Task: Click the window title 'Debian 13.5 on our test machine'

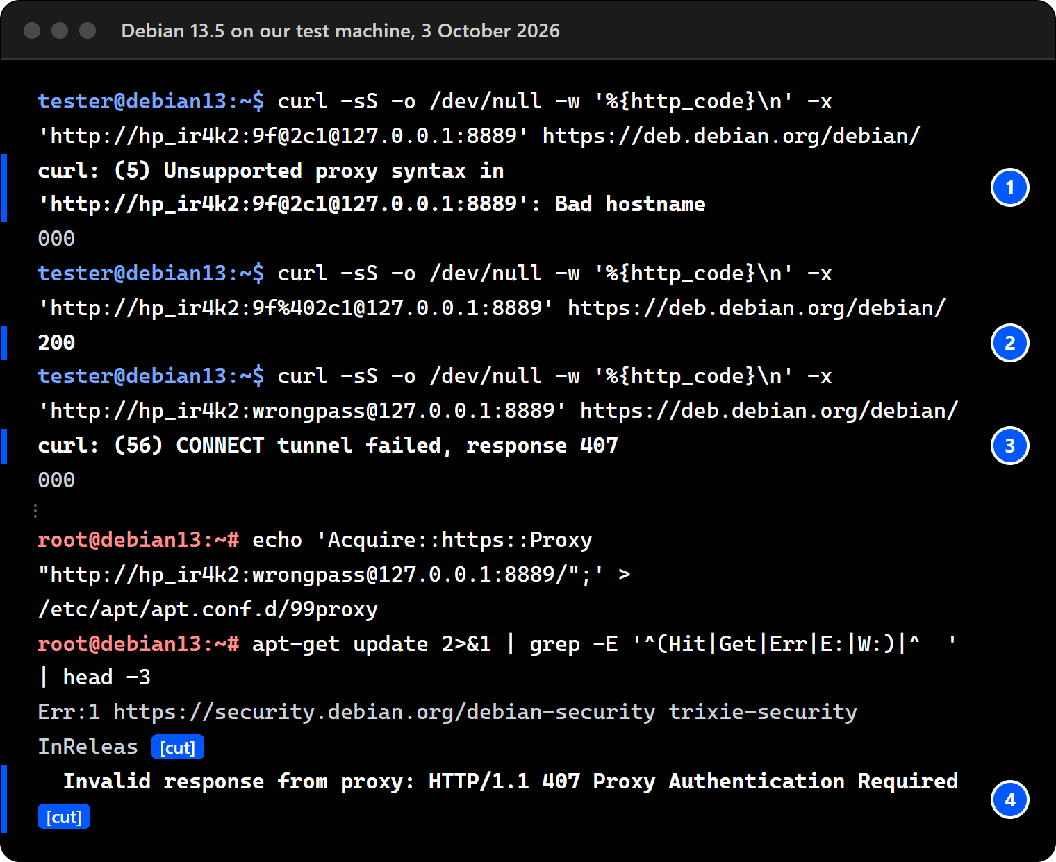Action: (x=267, y=31)
